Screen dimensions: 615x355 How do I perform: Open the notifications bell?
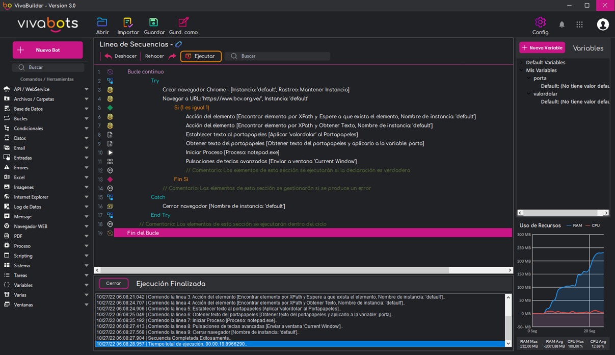point(562,24)
